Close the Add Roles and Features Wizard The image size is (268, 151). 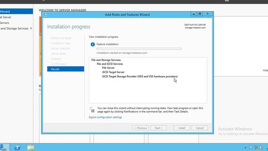(x=208, y=14)
